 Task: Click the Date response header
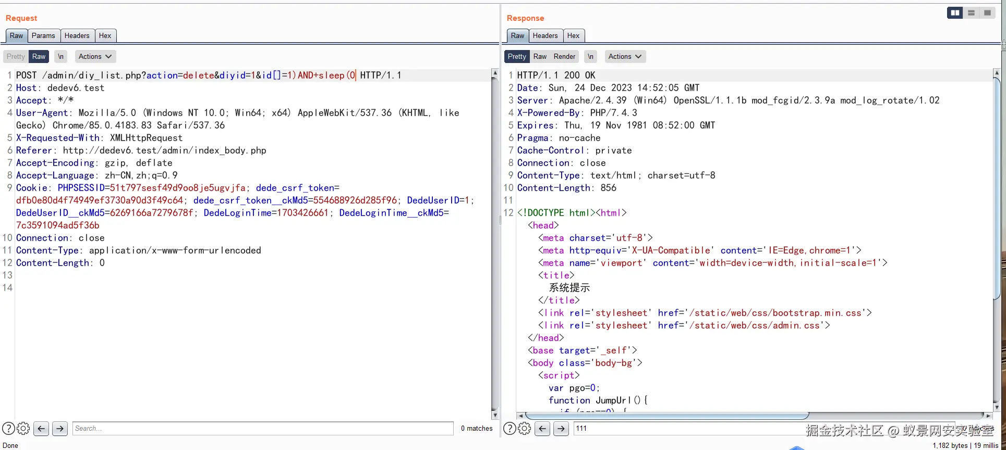click(608, 88)
